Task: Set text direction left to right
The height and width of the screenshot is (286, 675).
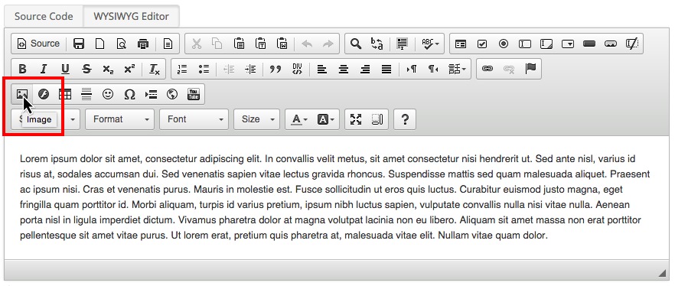Action: point(412,69)
